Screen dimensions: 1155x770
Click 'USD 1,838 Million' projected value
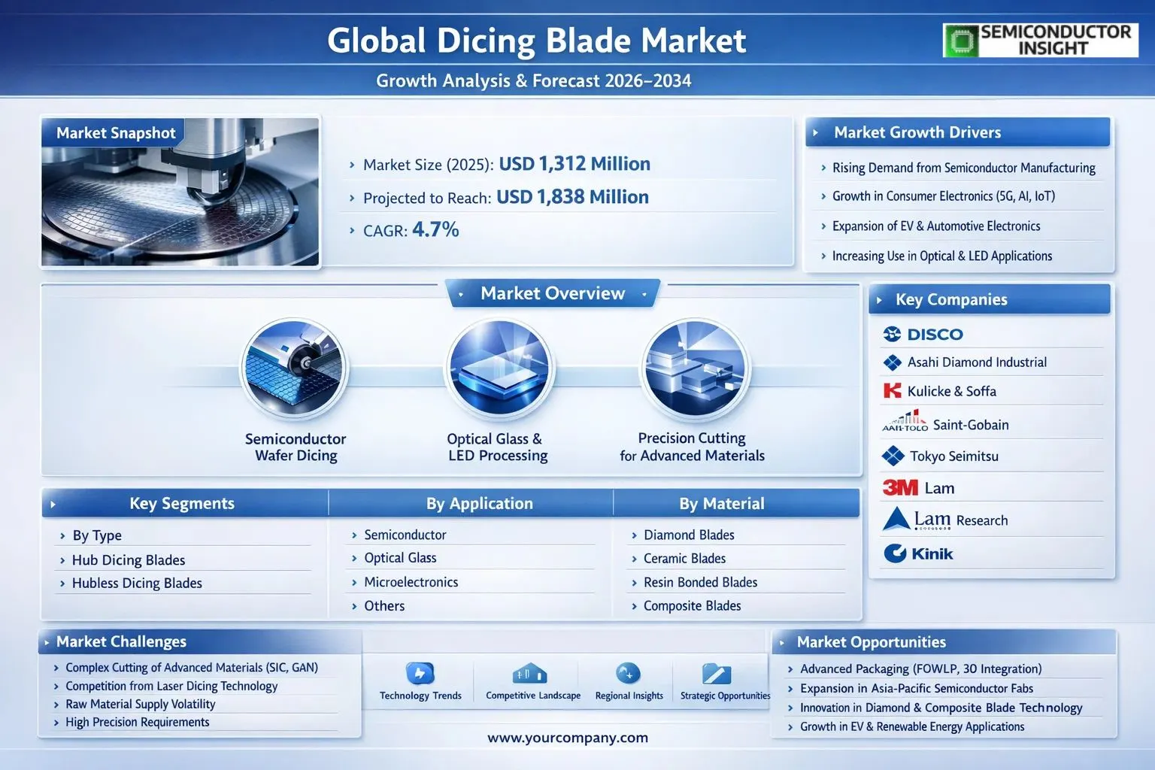click(572, 197)
